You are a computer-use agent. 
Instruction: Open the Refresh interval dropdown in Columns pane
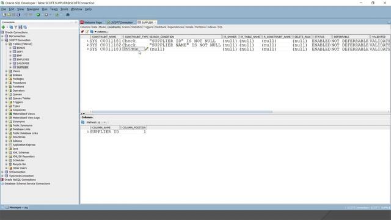click(x=104, y=122)
